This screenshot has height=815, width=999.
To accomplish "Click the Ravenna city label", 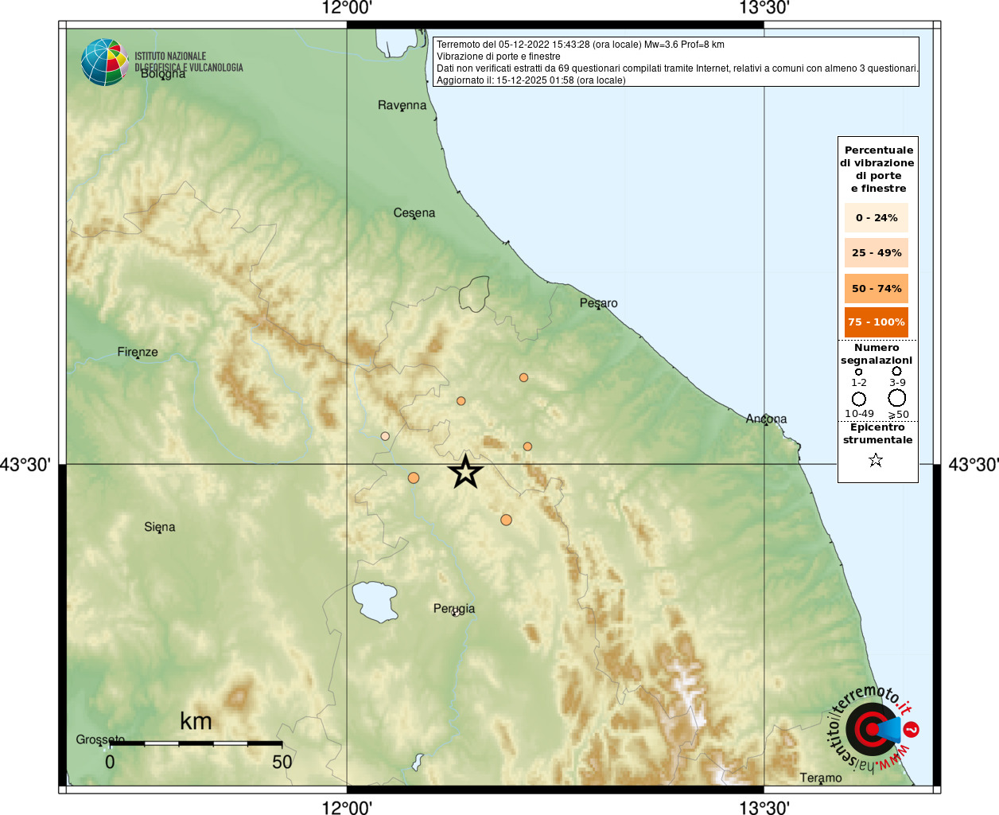I will pyautogui.click(x=402, y=105).
